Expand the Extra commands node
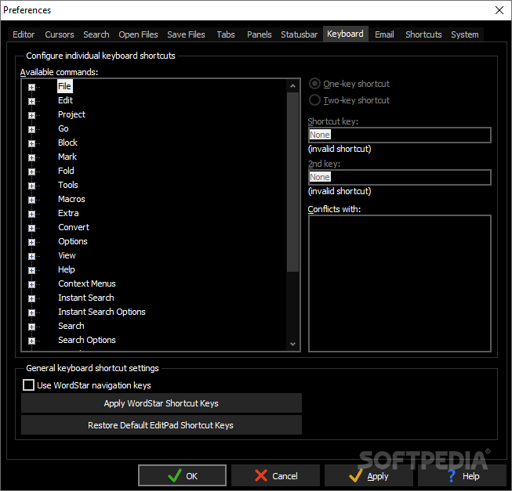Image resolution: width=512 pixels, height=491 pixels. coord(31,214)
